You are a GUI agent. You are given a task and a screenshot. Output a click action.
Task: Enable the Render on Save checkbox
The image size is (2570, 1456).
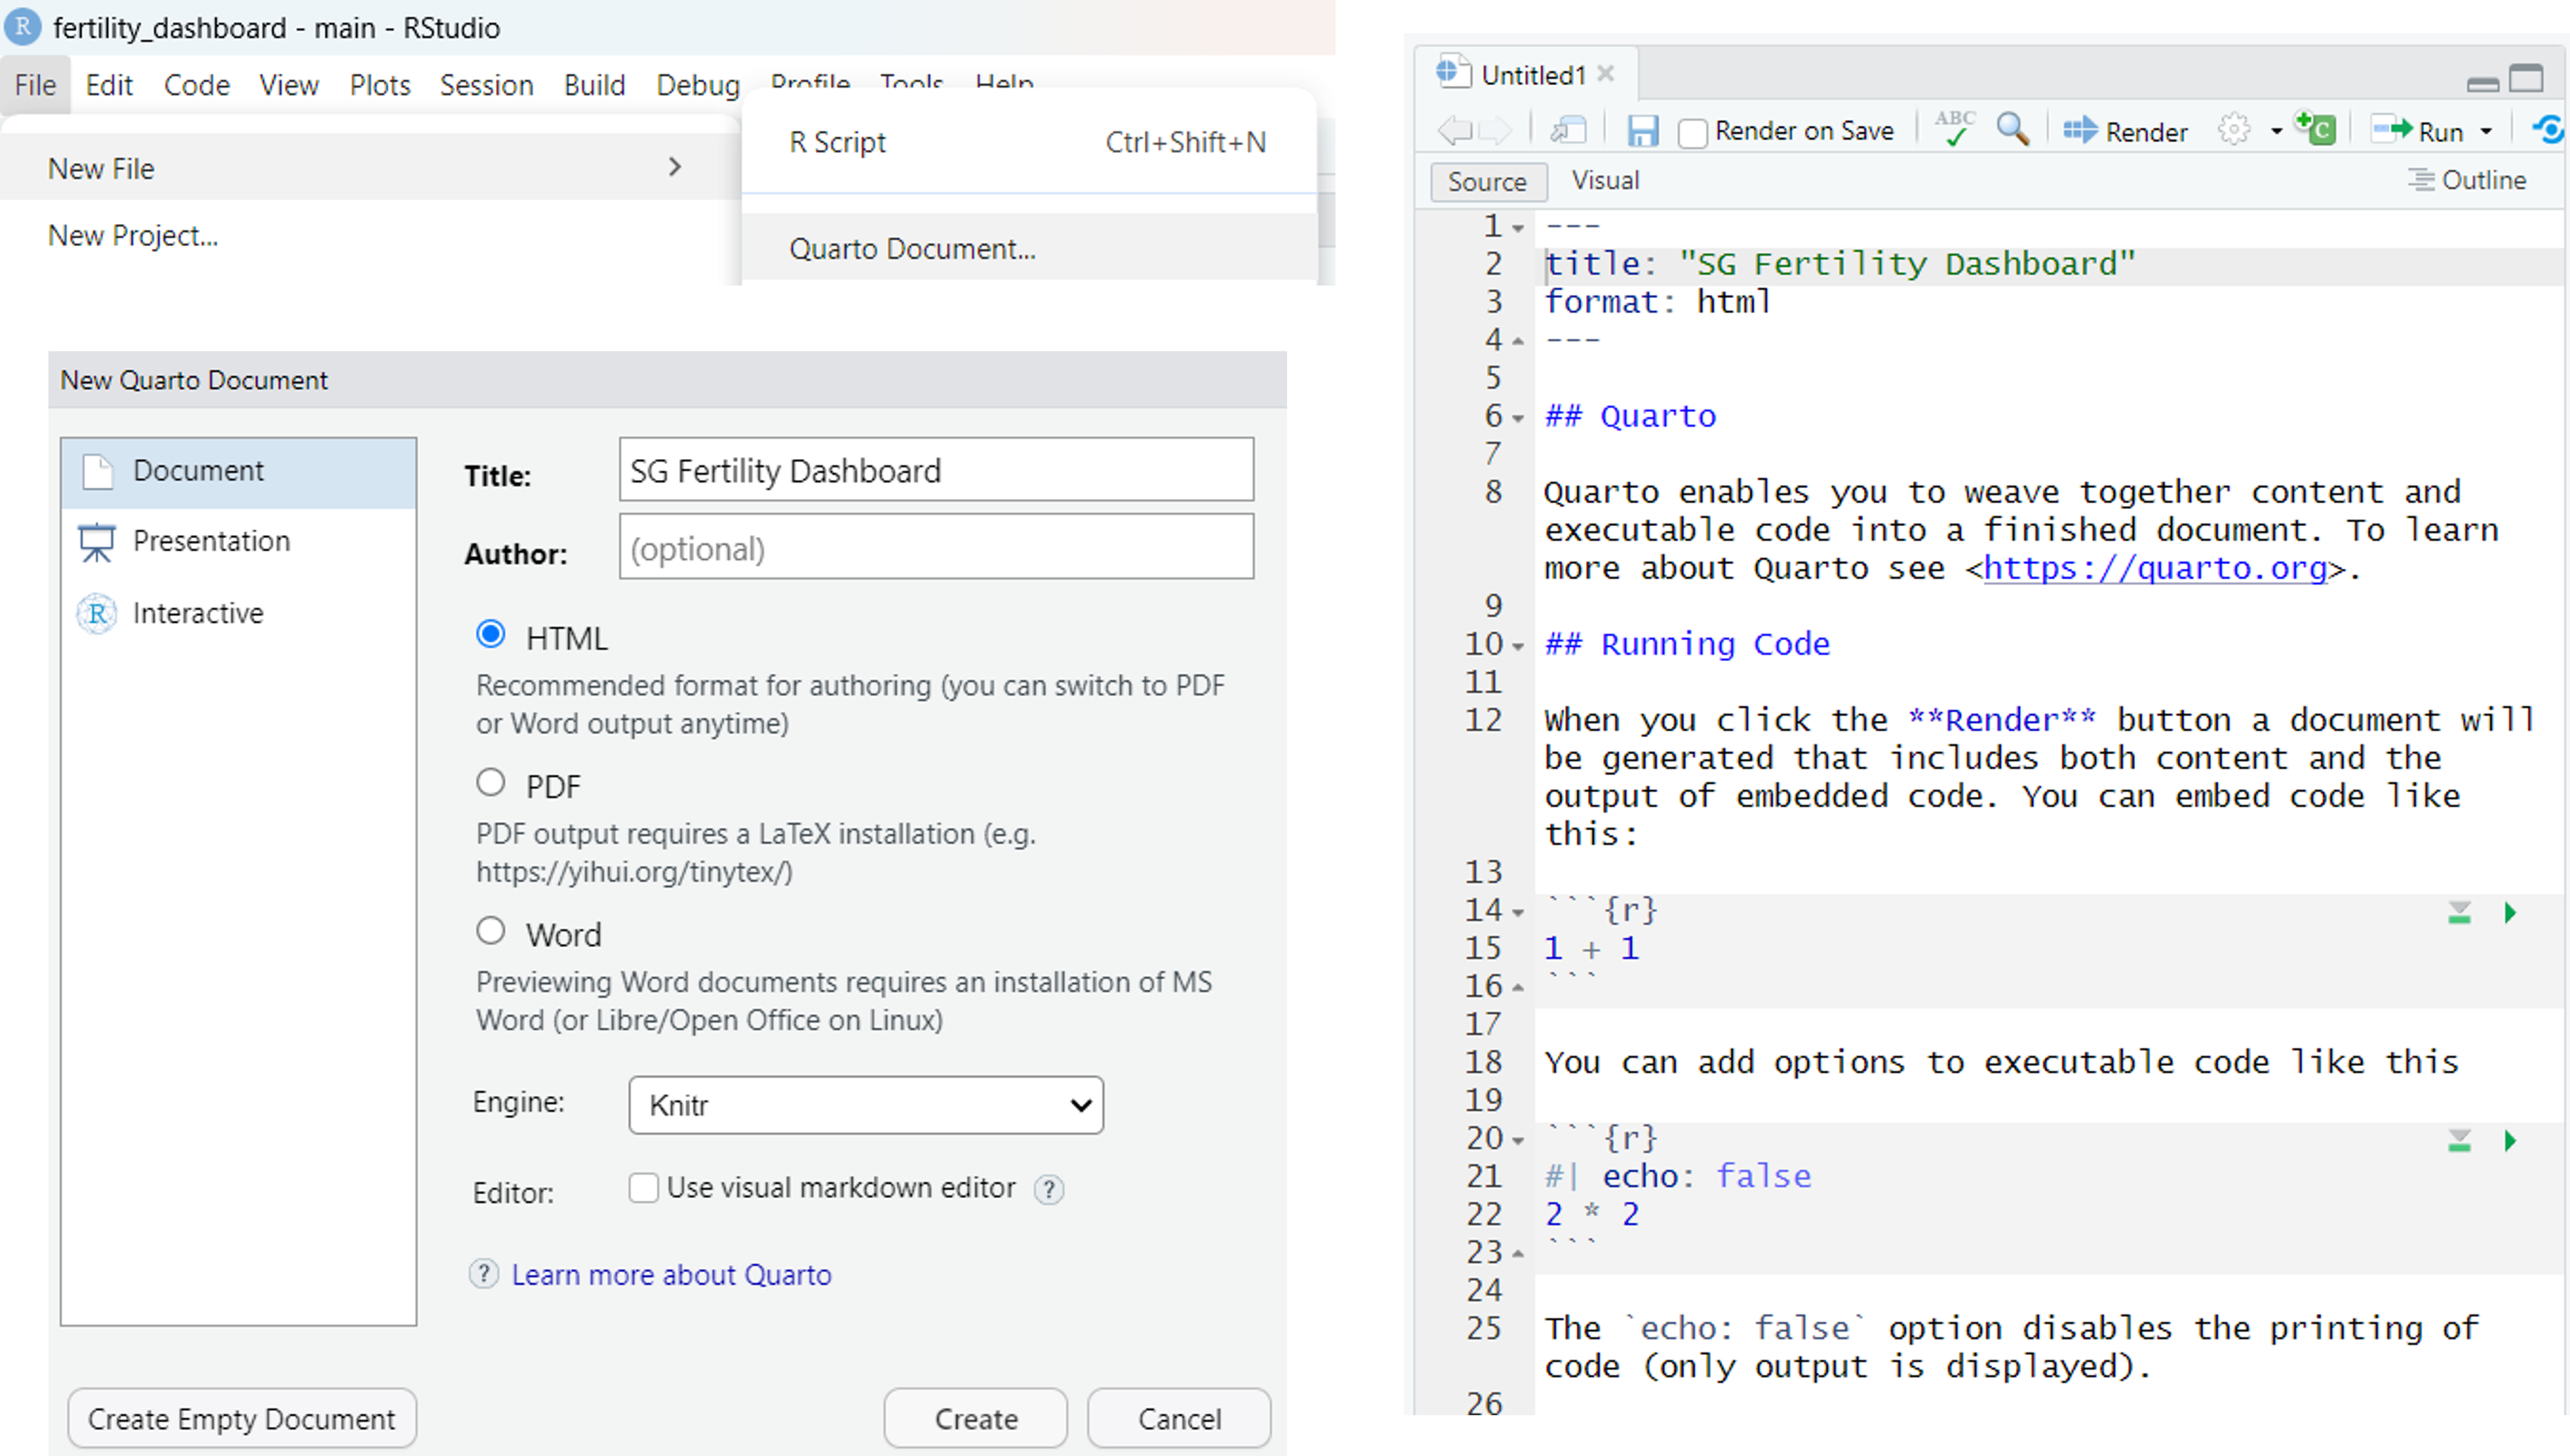pyautogui.click(x=1692, y=131)
